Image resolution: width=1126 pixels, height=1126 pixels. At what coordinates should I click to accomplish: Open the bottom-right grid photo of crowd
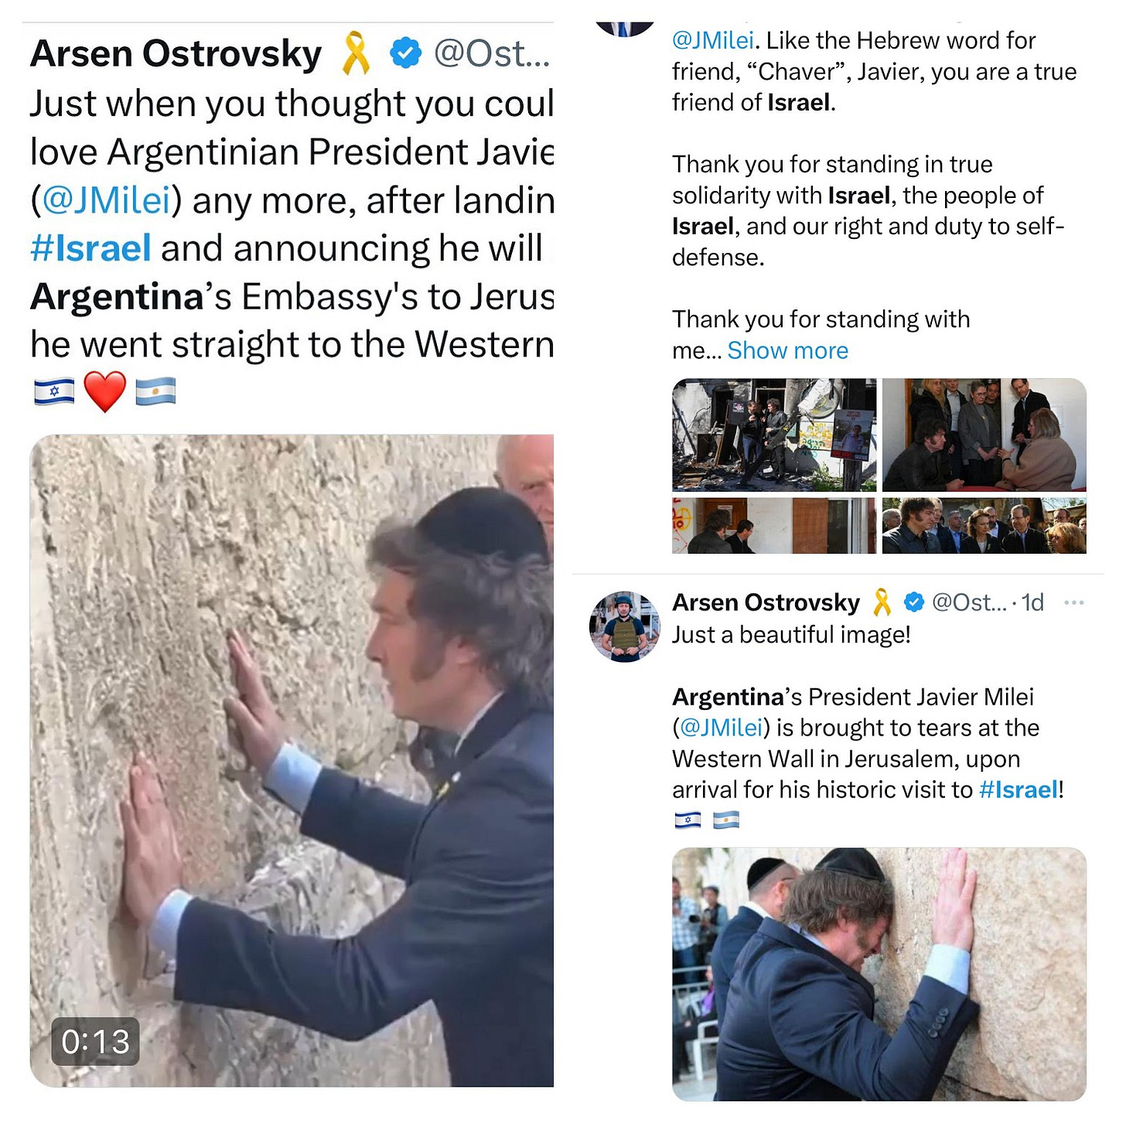tap(984, 526)
